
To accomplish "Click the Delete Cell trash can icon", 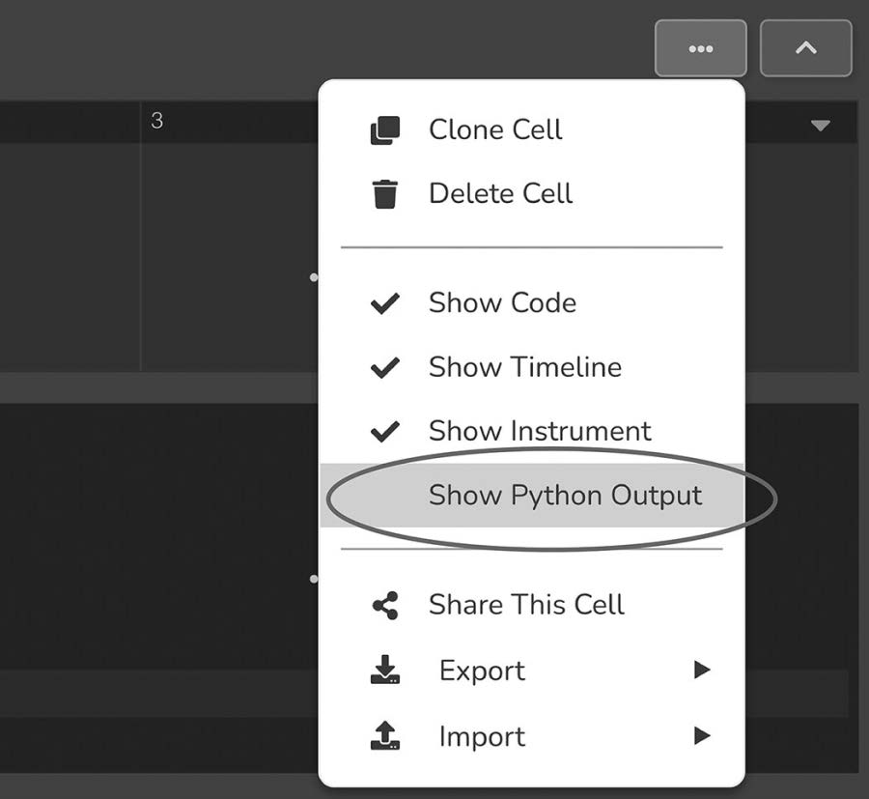I will (x=384, y=194).
